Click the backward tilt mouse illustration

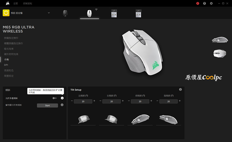coord(168,119)
